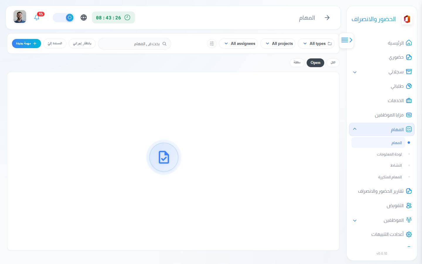Open لوحة المعلومات submenu item
Viewport: 422px width, 264px height.
coord(389,154)
